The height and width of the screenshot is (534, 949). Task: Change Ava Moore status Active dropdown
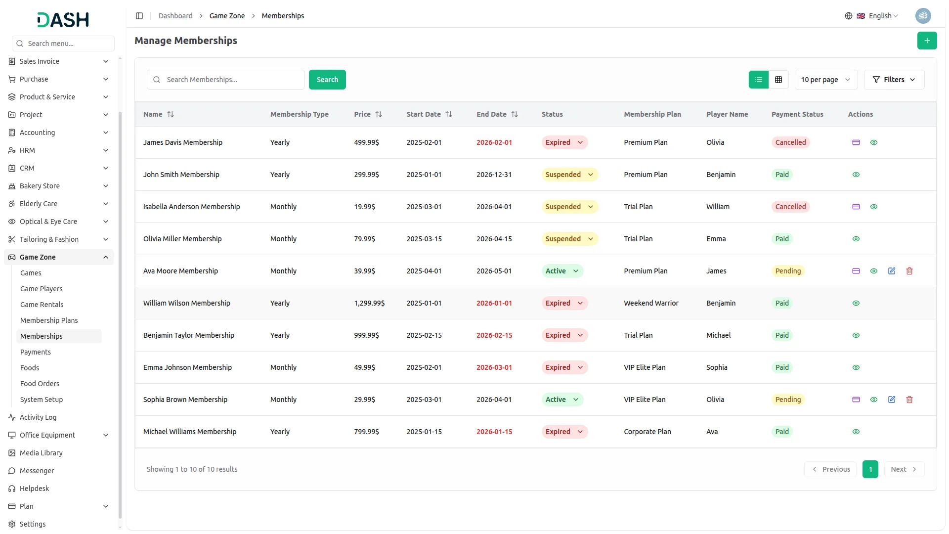coord(562,271)
